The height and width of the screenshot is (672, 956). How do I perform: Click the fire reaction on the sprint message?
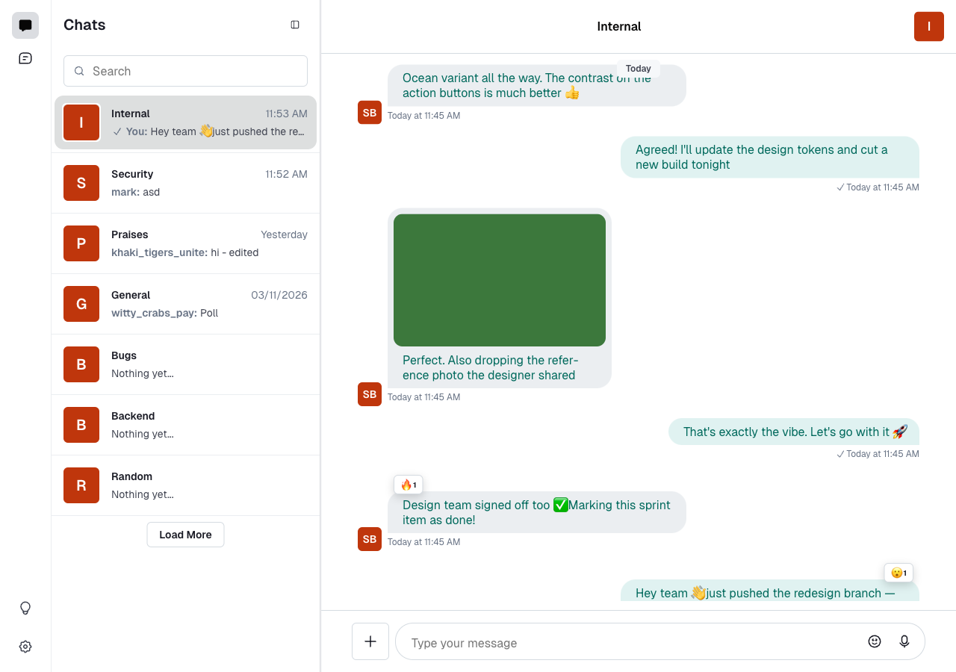tap(408, 484)
